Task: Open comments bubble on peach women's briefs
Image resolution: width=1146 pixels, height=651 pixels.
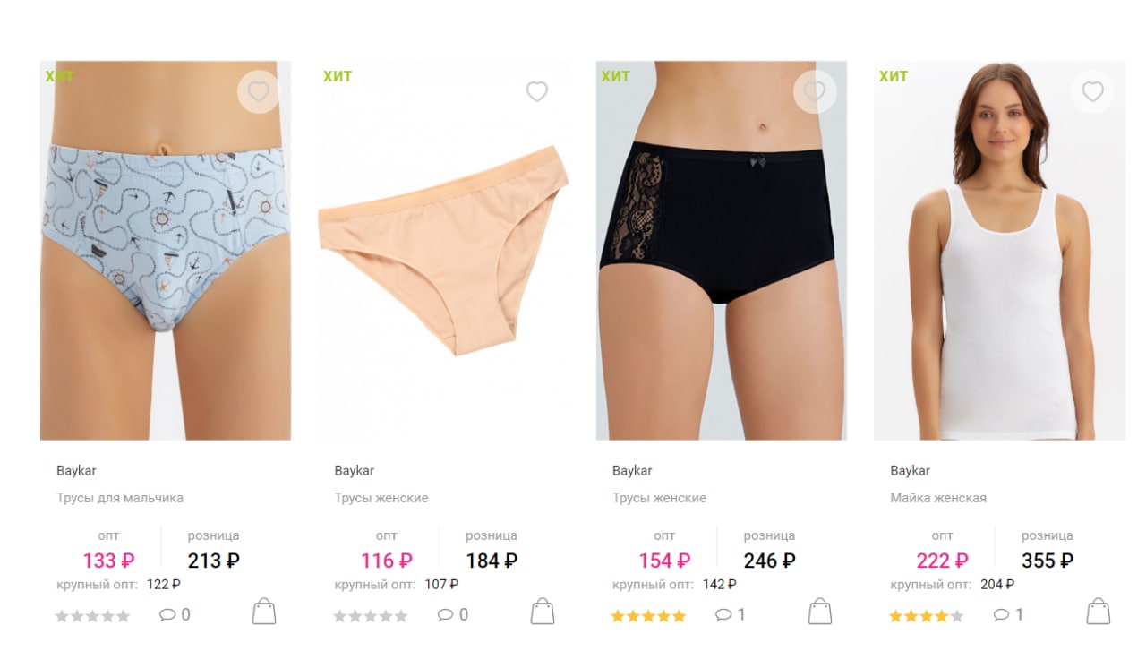Action: (453, 615)
